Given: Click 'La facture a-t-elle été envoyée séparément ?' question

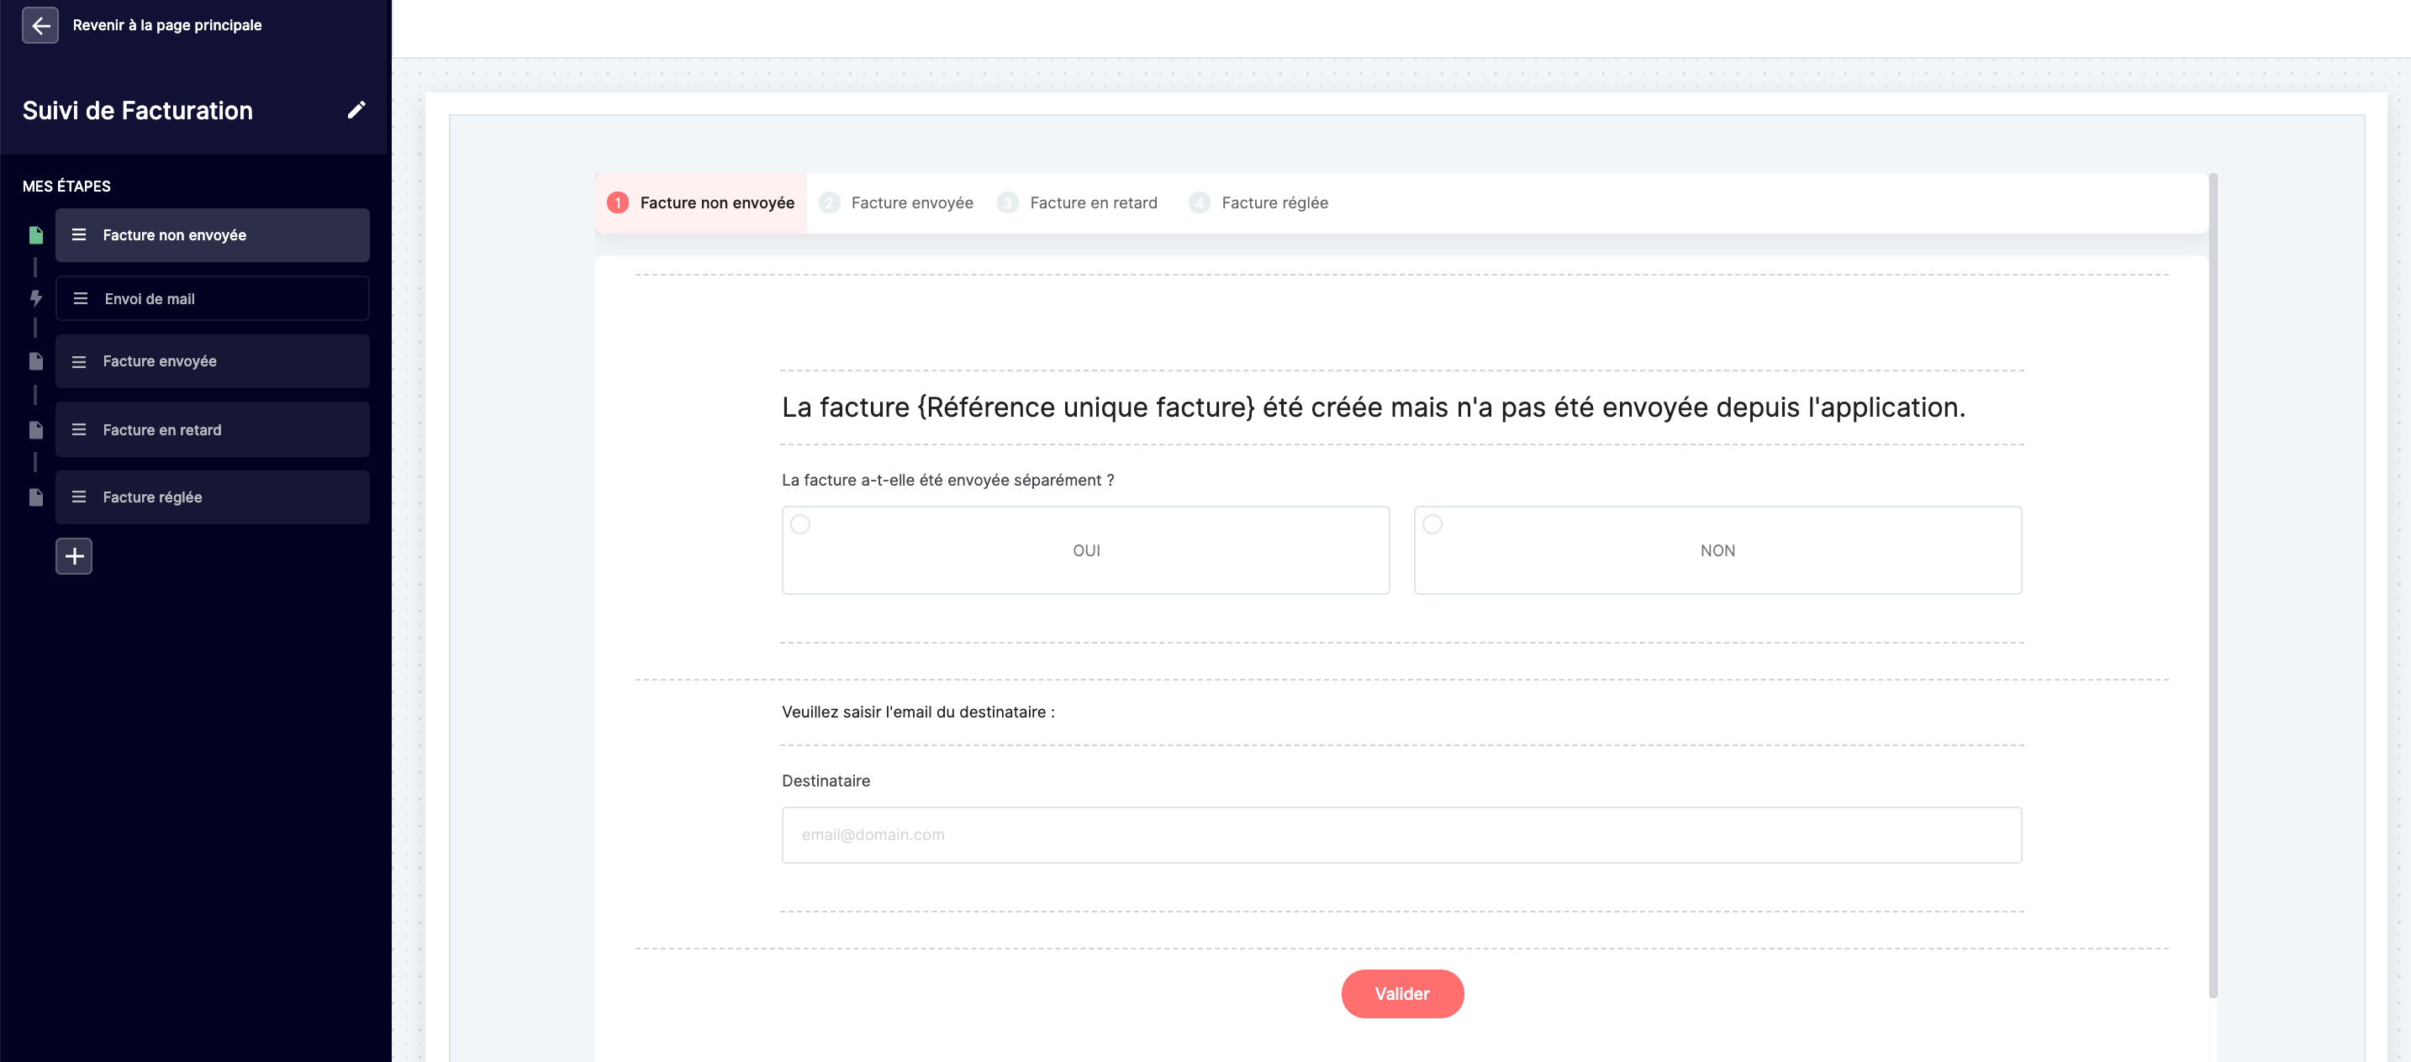Looking at the screenshot, I should pyautogui.click(x=948, y=480).
